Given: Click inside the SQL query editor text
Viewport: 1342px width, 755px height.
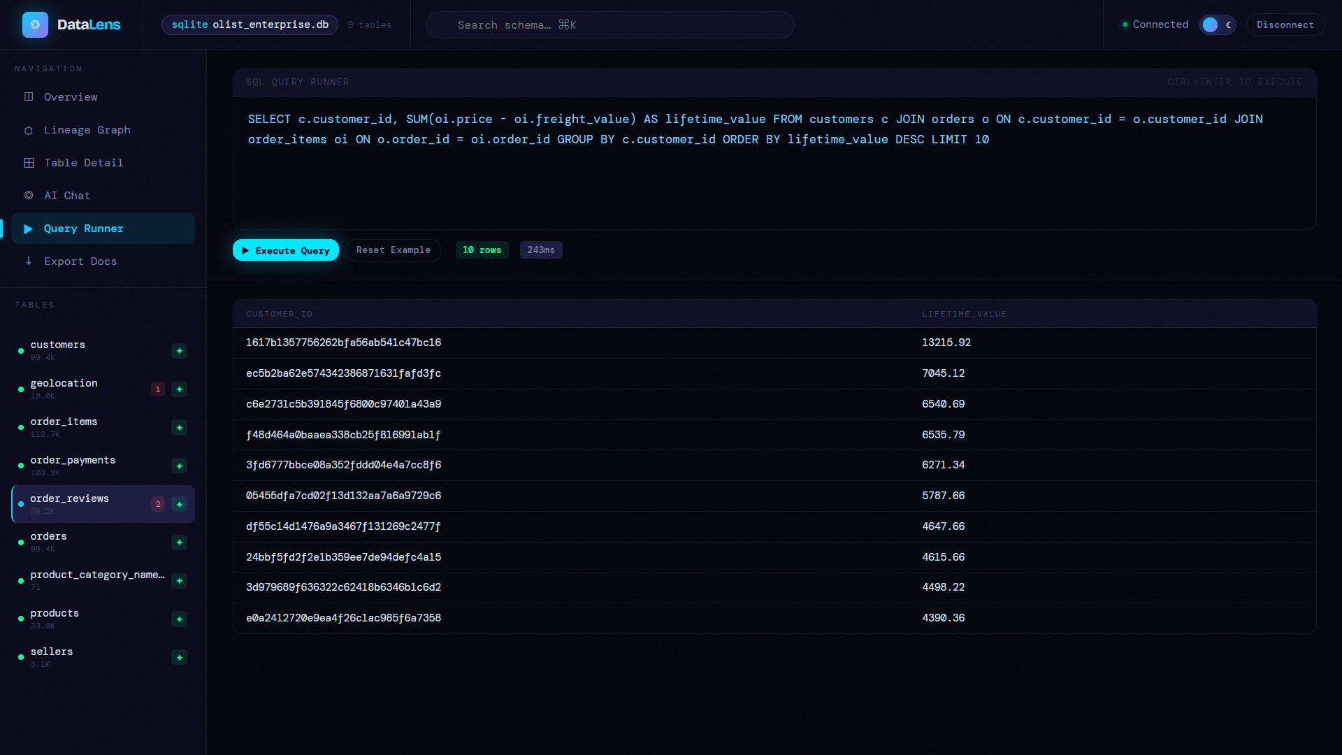Looking at the screenshot, I should click(x=774, y=162).
